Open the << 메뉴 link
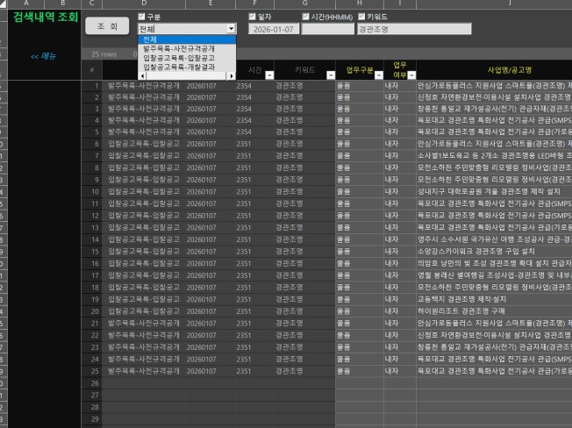The width and height of the screenshot is (572, 428). pyautogui.click(x=43, y=55)
